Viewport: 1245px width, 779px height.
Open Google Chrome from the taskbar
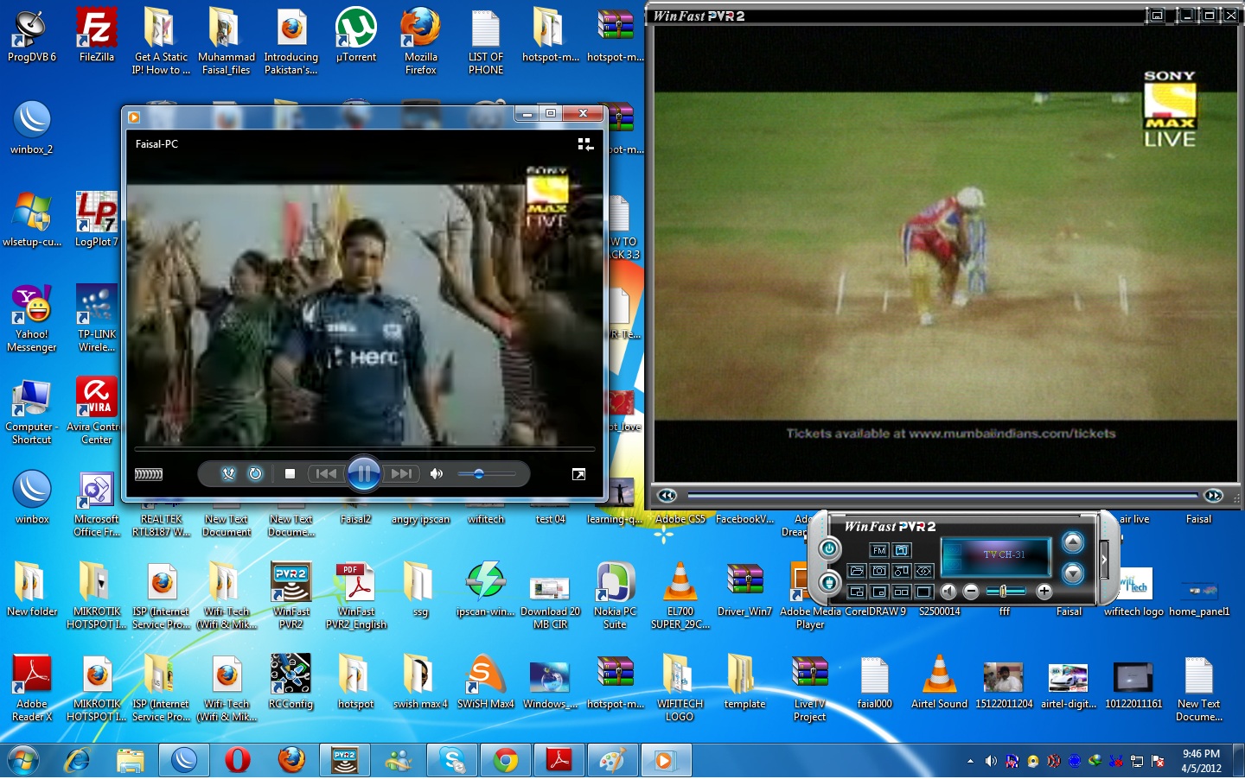click(x=505, y=761)
